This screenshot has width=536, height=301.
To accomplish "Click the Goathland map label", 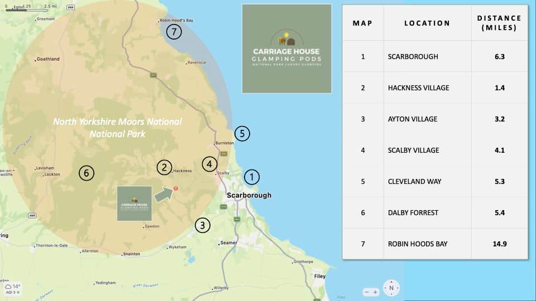I will tap(48, 59).
